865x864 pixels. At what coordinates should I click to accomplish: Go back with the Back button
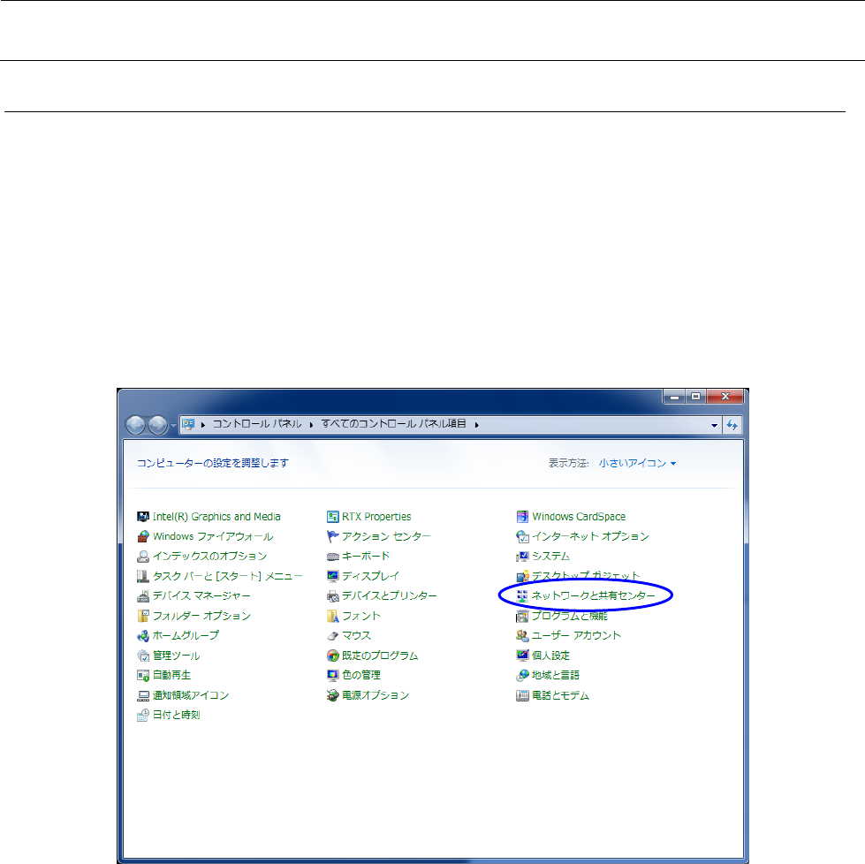pos(136,426)
